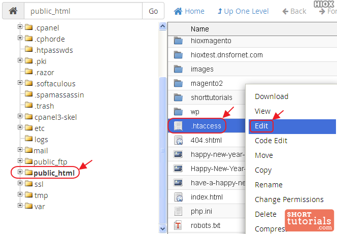This screenshot has width=337, height=234.
Task: Select .trash folder icon in tree
Action: point(28,105)
